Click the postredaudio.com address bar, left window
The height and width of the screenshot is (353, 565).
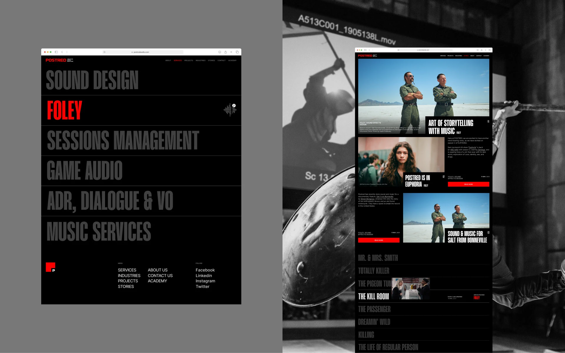pos(143,52)
